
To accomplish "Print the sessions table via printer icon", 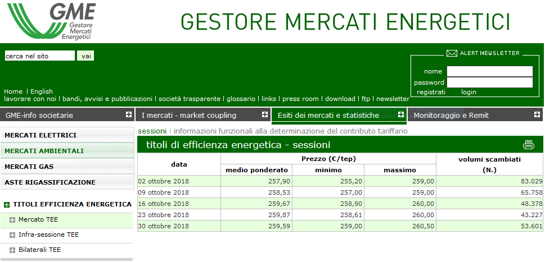I will tap(528, 145).
